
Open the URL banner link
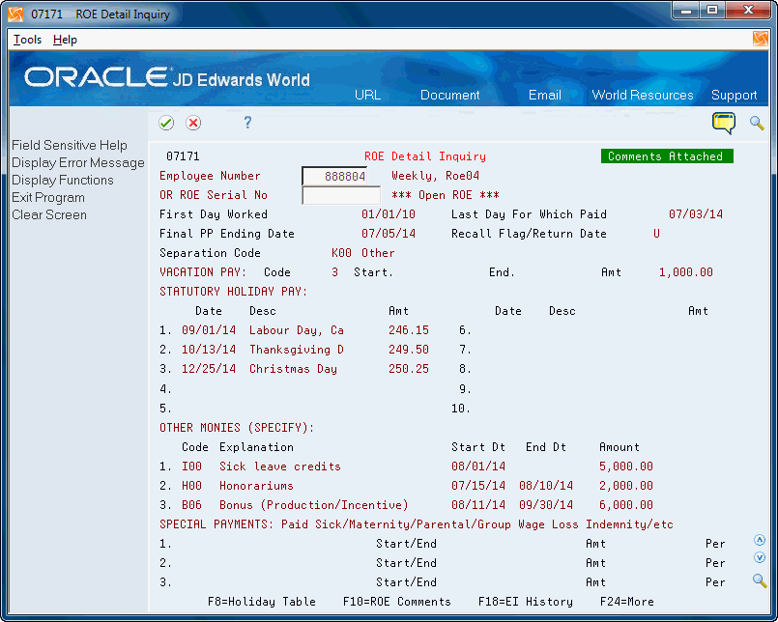[x=367, y=95]
